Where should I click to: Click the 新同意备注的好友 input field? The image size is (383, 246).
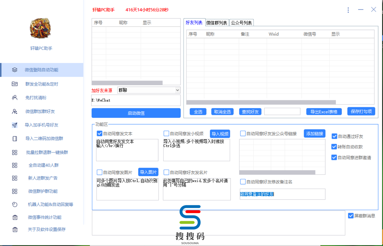[x=282, y=194]
